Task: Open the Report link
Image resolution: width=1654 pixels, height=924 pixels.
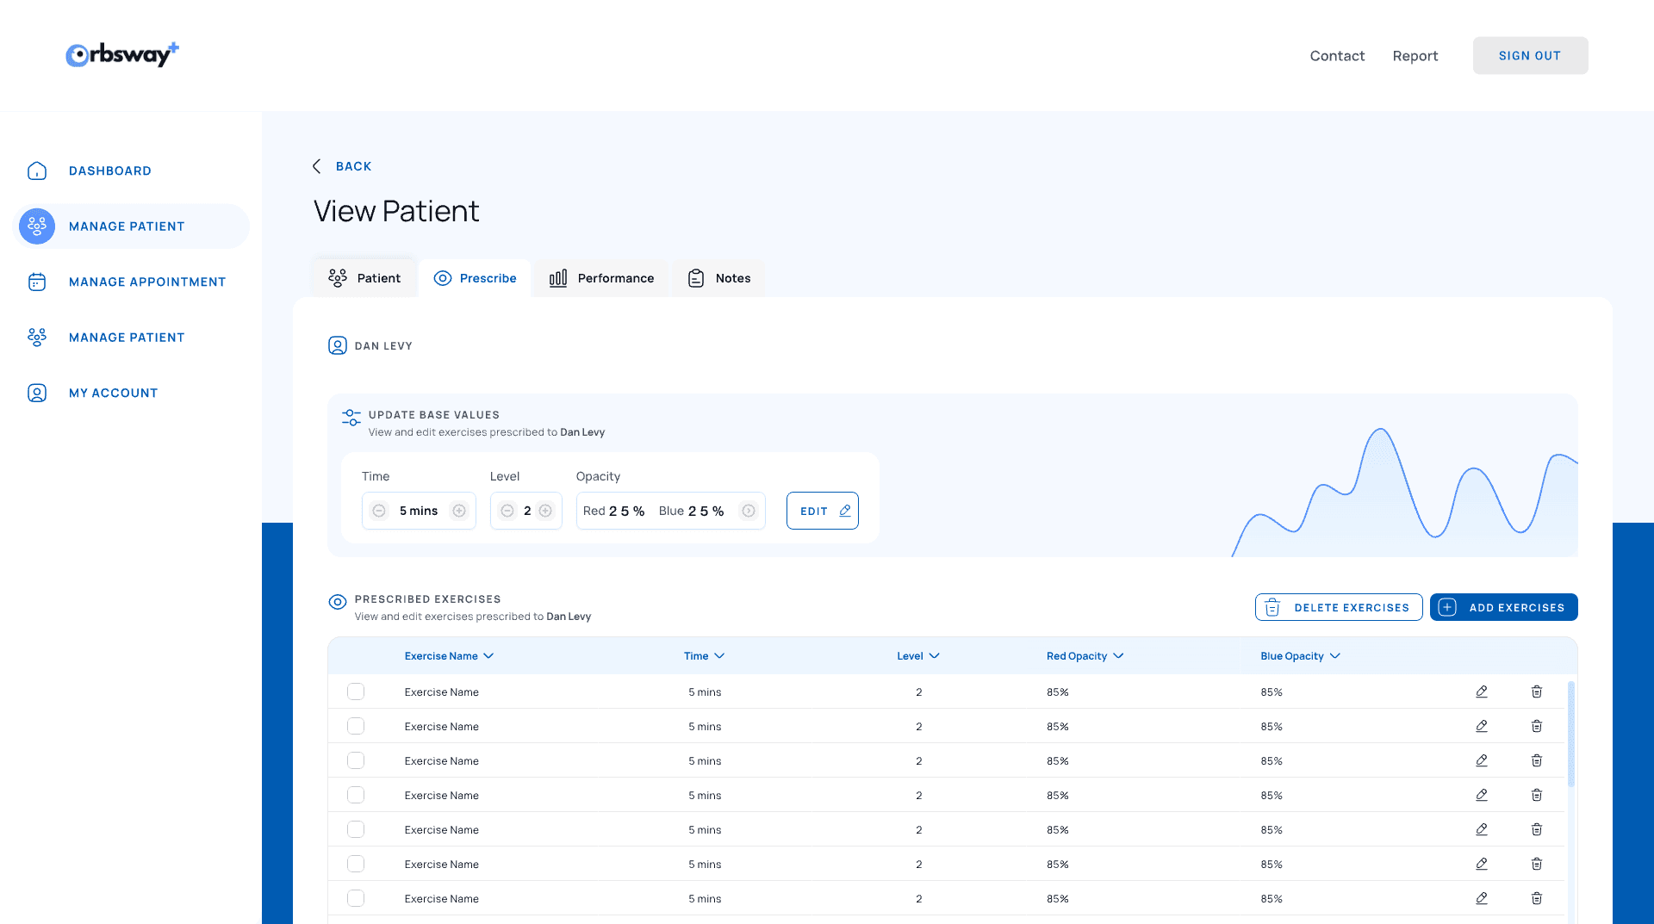Action: 1415,56
